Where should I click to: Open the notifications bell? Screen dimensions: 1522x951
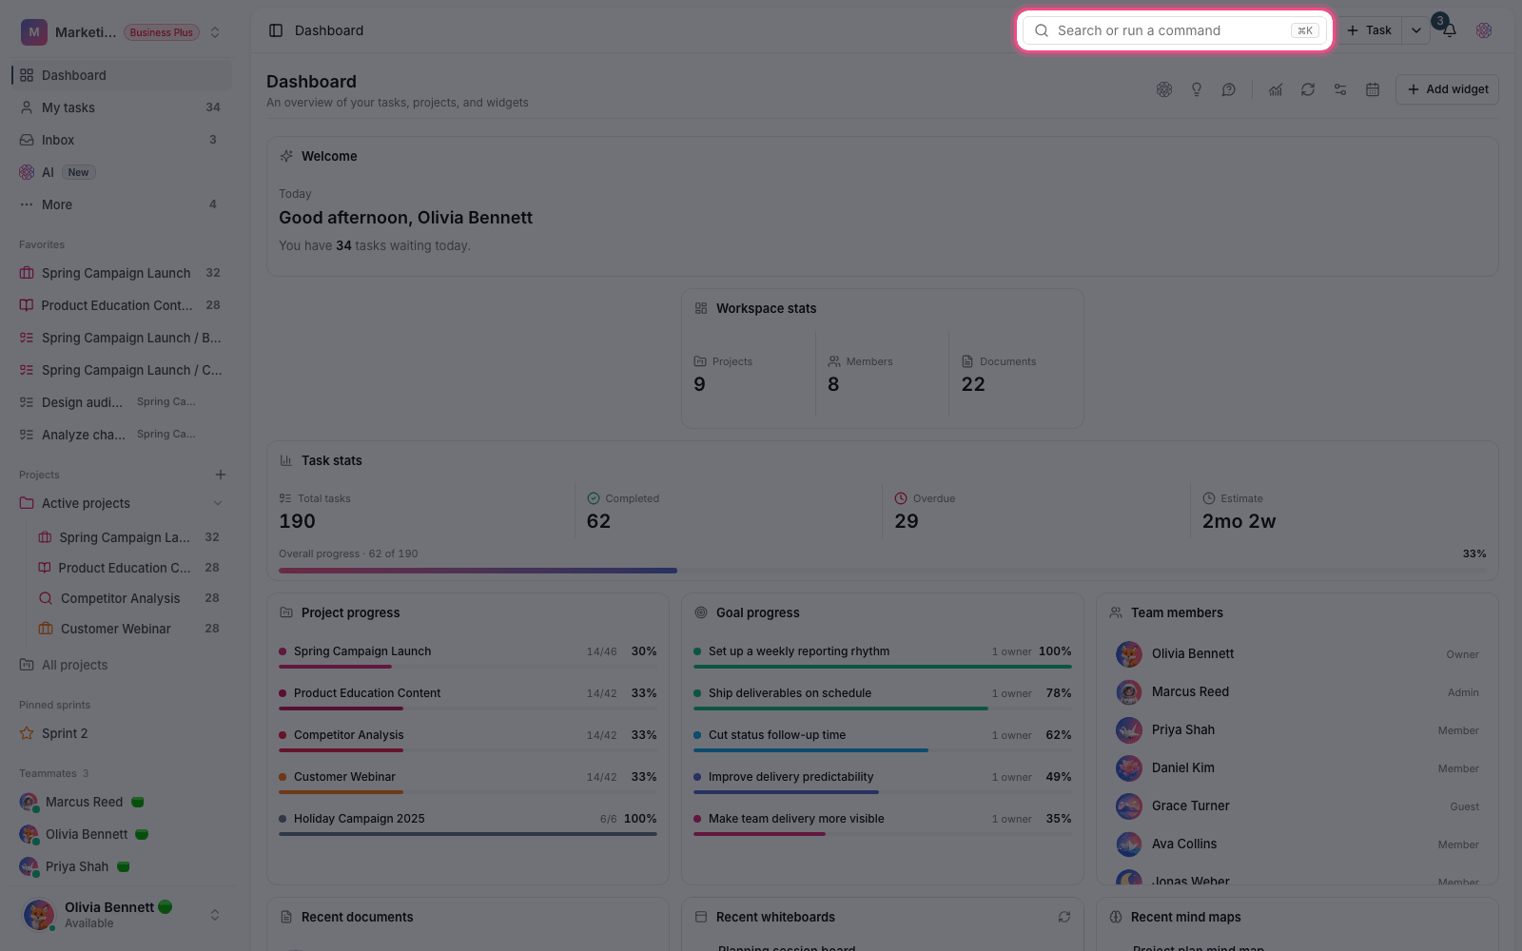(x=1449, y=30)
